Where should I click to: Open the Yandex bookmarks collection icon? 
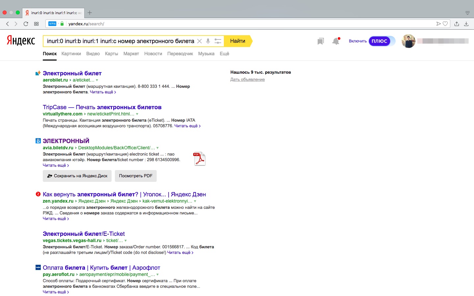pyautogui.click(x=321, y=41)
